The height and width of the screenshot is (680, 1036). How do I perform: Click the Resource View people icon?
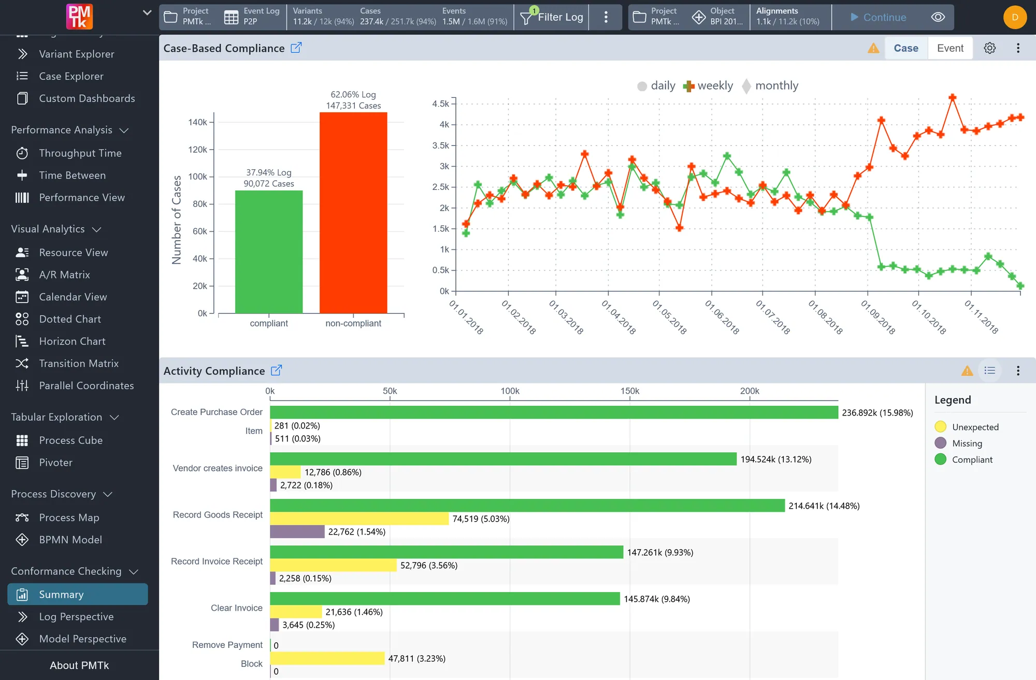coord(22,253)
